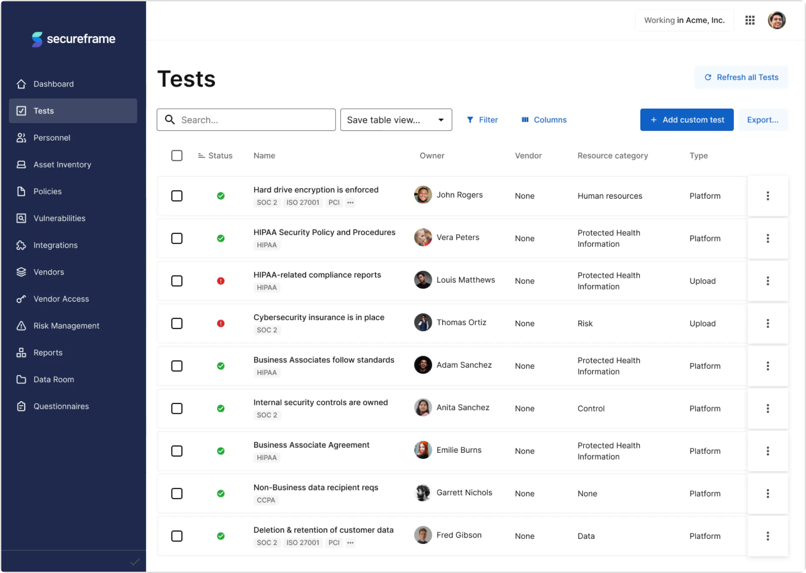Click the Add custom test button
This screenshot has width=806, height=573.
click(687, 120)
